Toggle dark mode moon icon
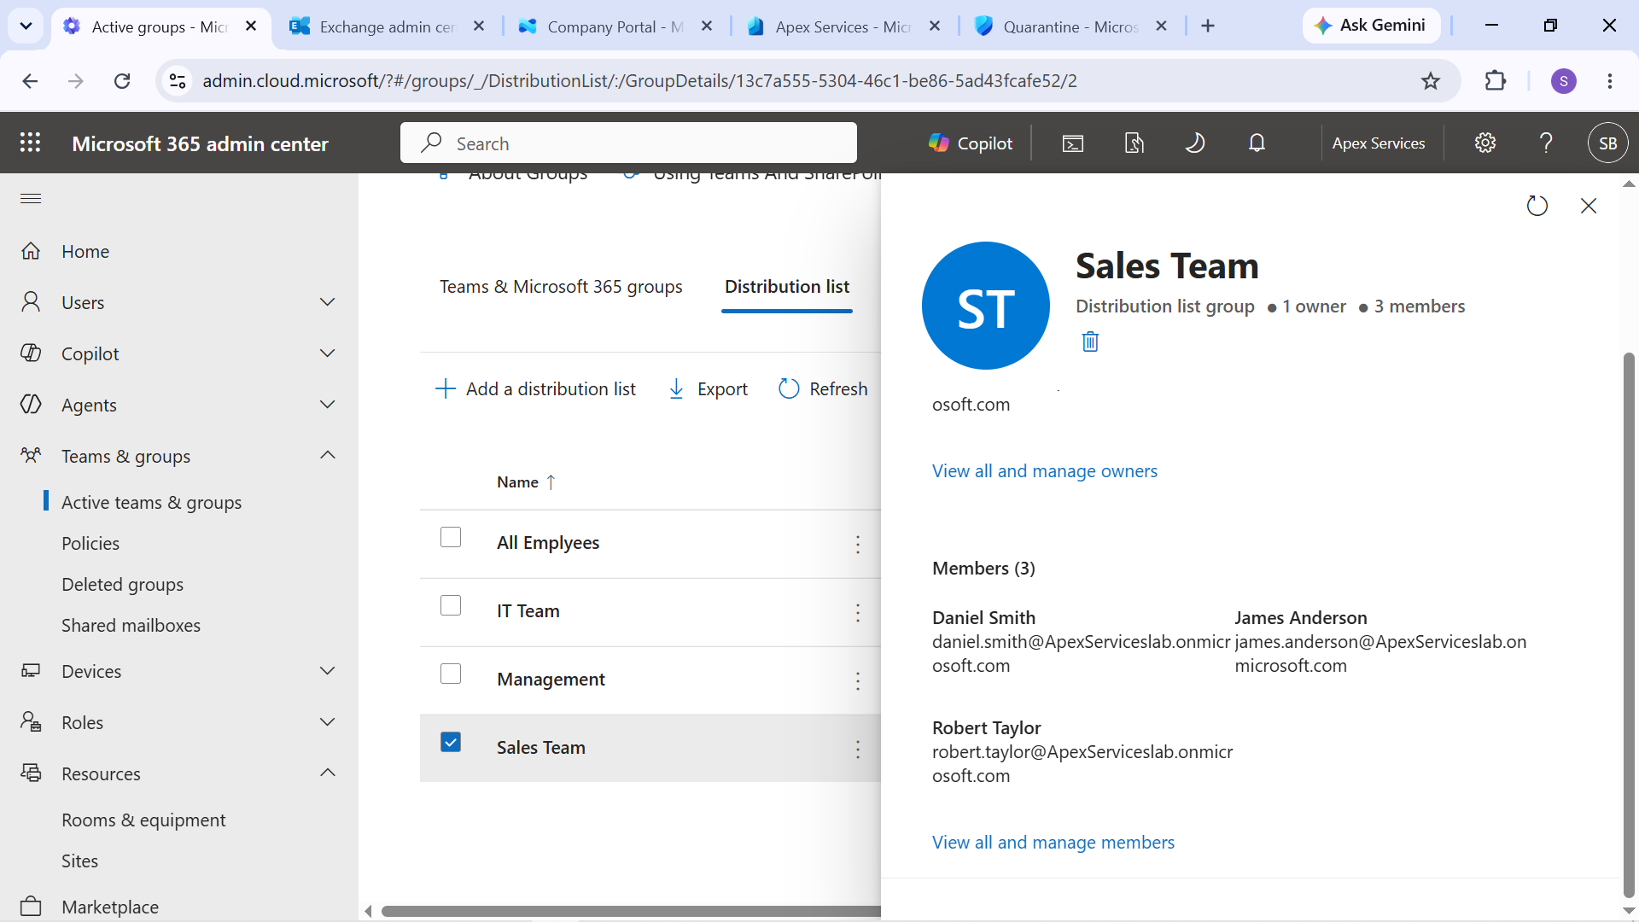The image size is (1639, 922). tap(1195, 143)
